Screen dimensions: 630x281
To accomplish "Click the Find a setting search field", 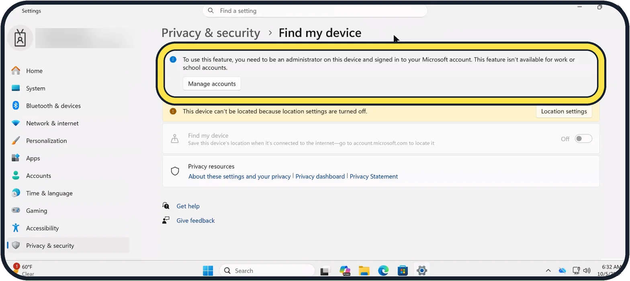I will (315, 11).
